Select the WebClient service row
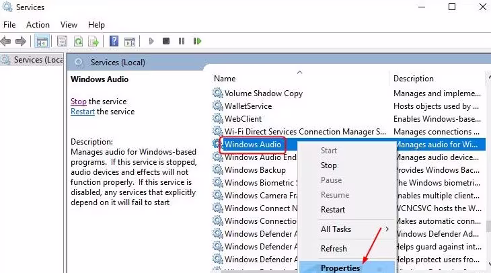The width and height of the screenshot is (491, 273). click(x=243, y=119)
